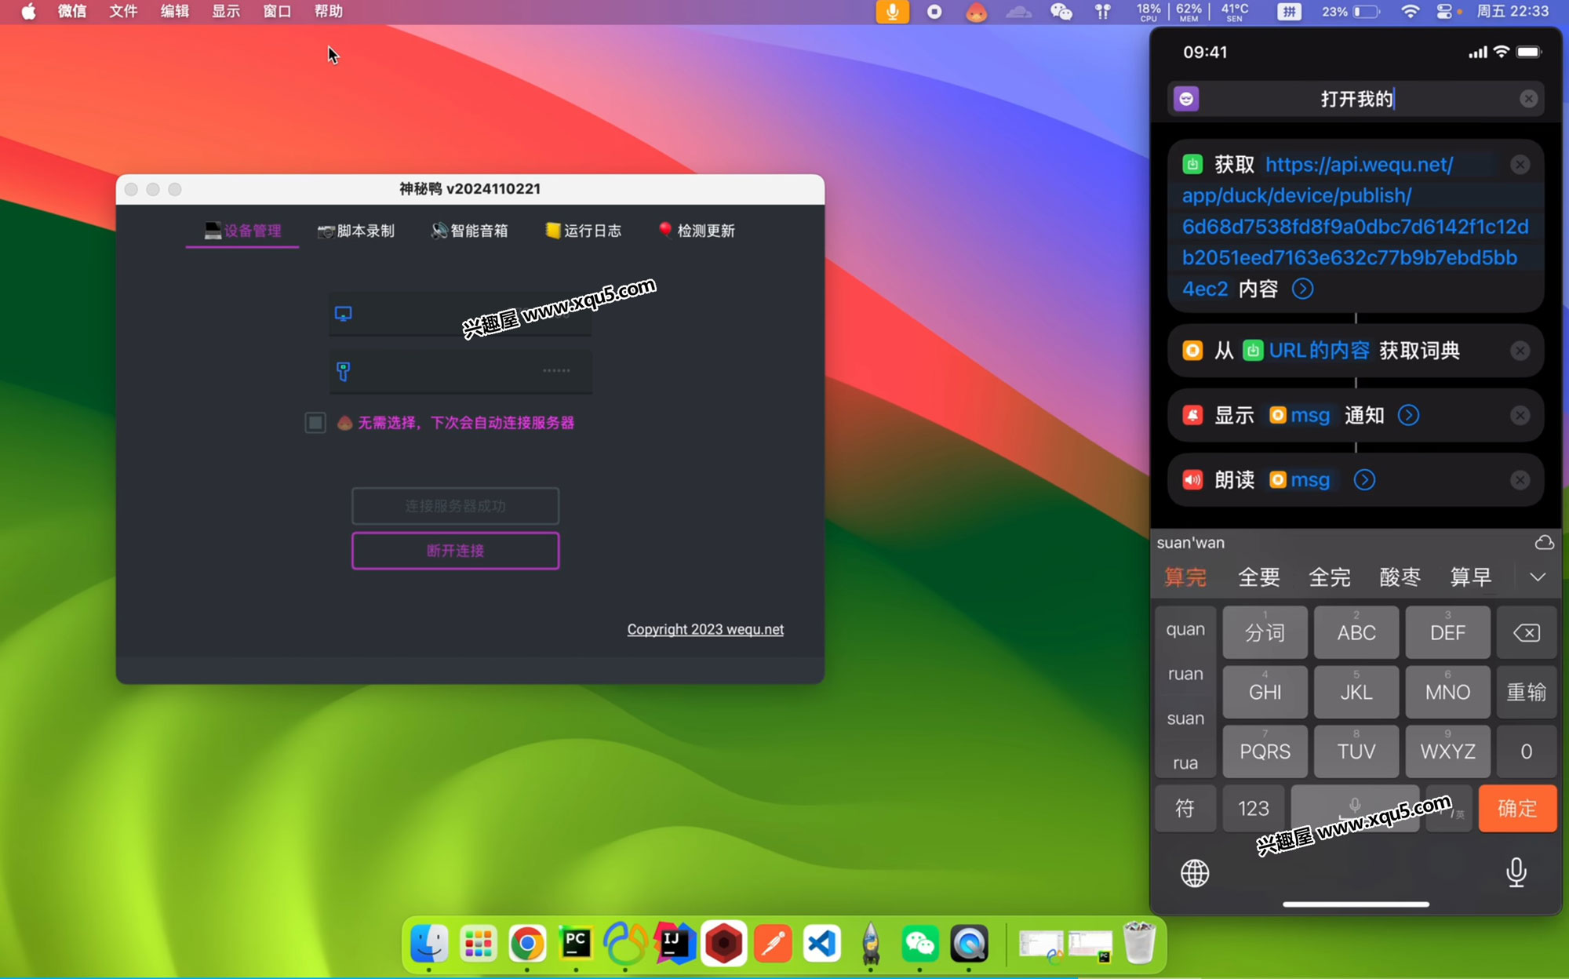The image size is (1569, 979).
Task: Expand the 朗读 msg action options
Action: coord(1364,479)
